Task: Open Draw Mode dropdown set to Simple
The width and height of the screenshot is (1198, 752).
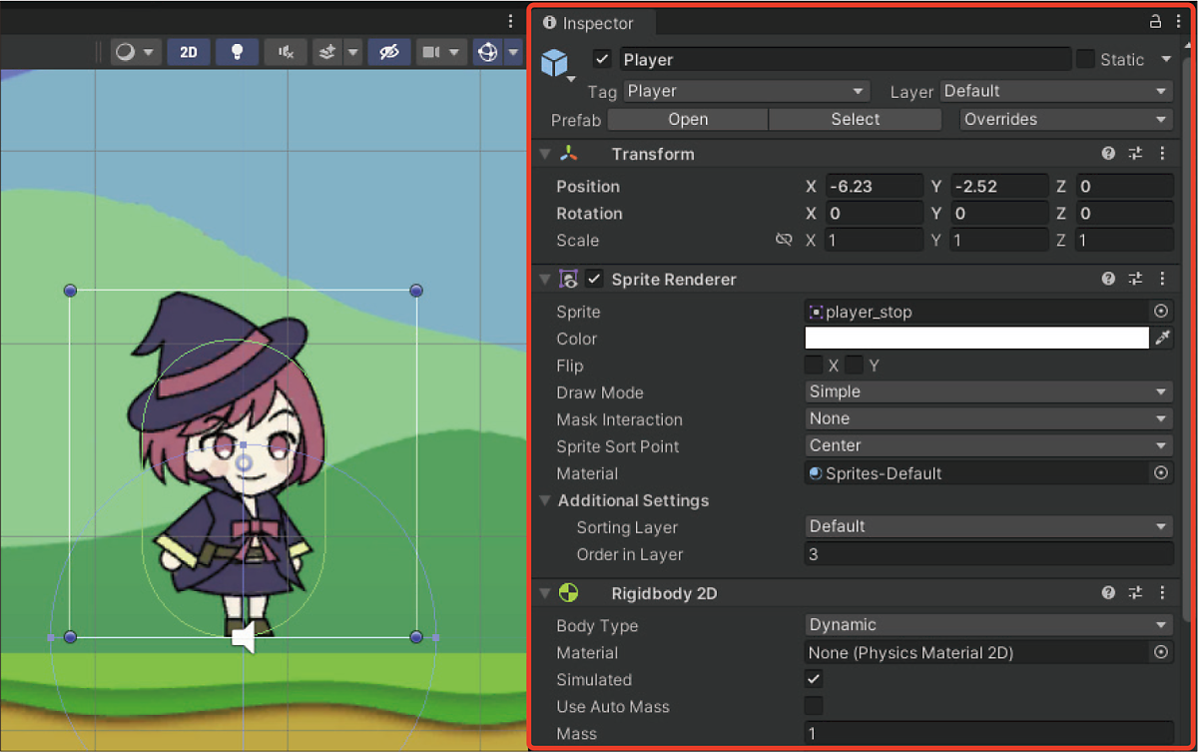Action: (x=989, y=392)
